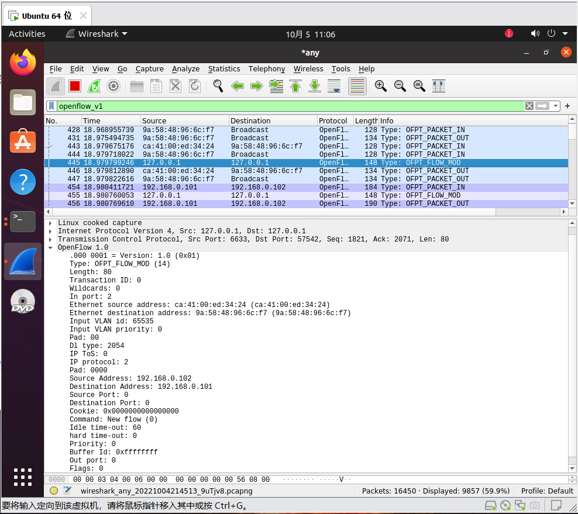Click the expert information yellow circle

(x=54, y=491)
